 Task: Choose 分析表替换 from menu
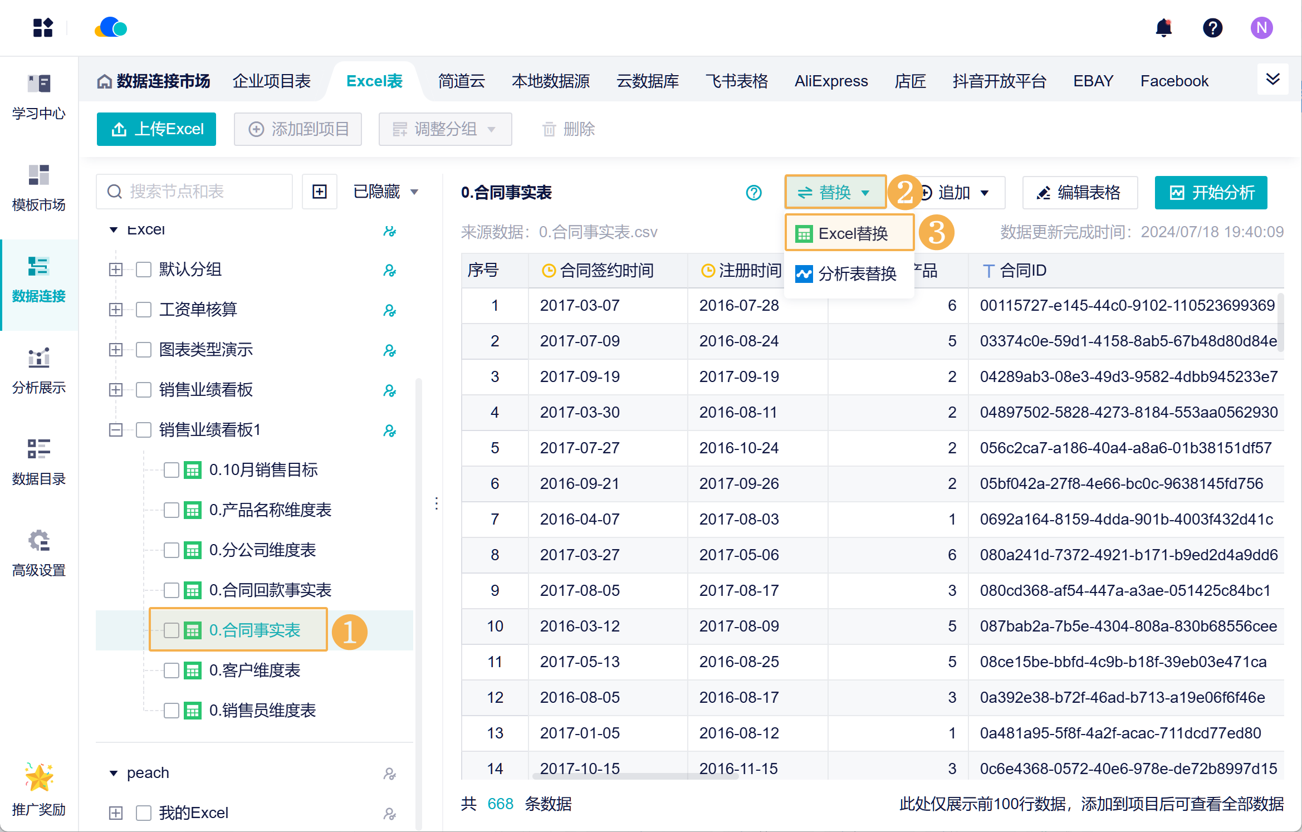[x=849, y=273]
